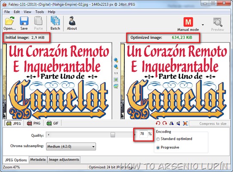
Task: Switch output format to PNG
Action: tap(34, 123)
